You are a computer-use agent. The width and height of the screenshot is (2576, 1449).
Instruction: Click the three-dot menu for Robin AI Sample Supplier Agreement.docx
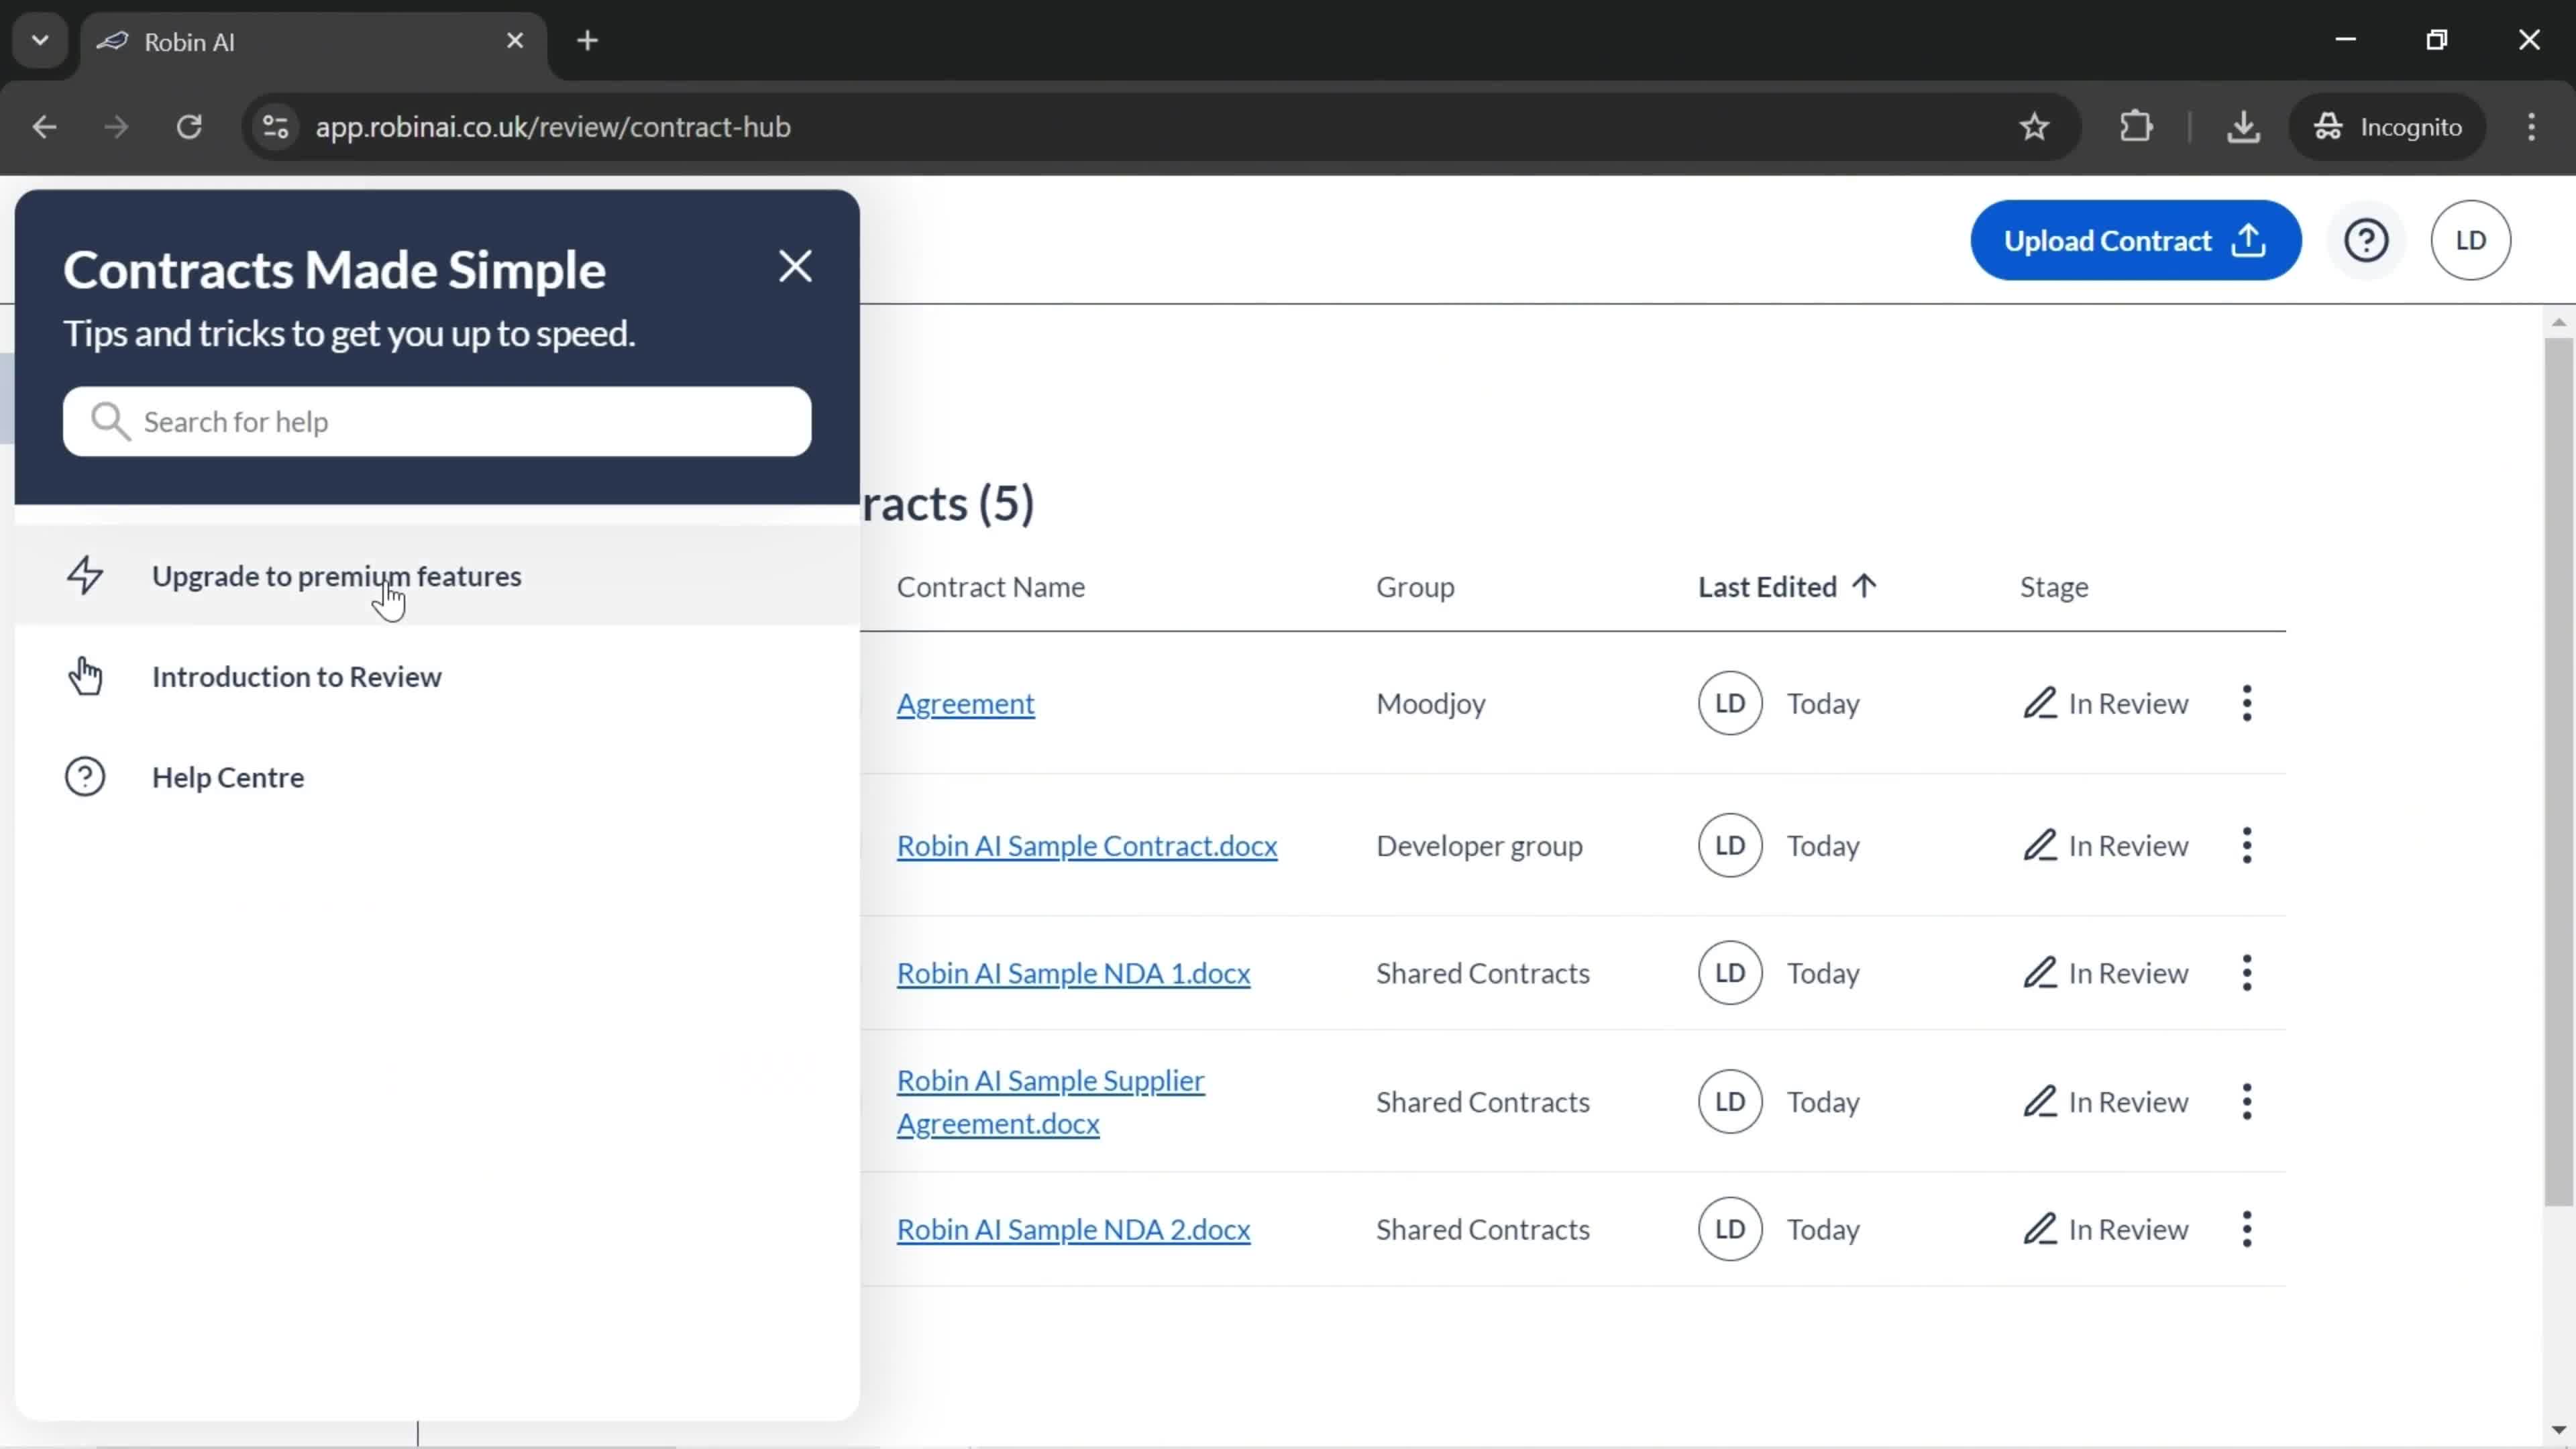[x=2249, y=1100]
